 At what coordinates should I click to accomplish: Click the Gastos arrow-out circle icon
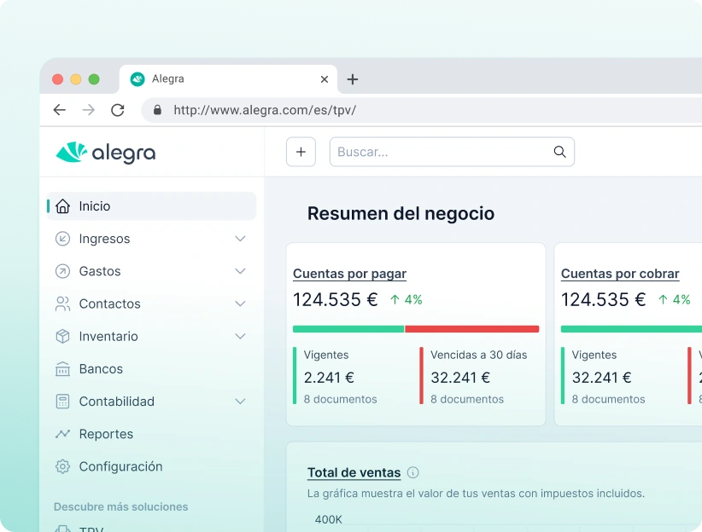coord(62,271)
